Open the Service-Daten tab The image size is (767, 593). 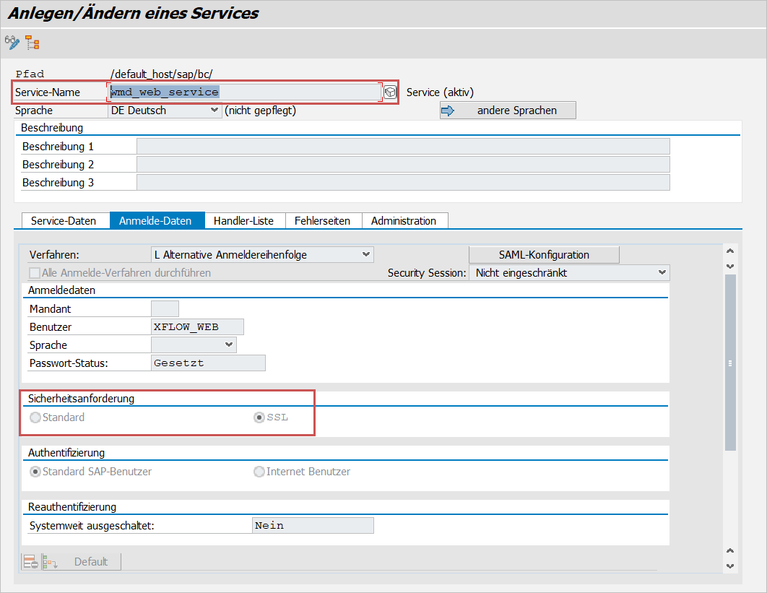(63, 221)
